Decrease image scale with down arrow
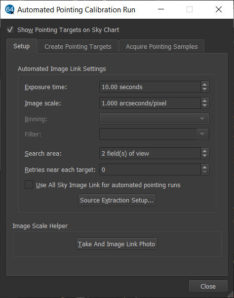Image resolution: width=234 pixels, height=298 pixels. click(x=205, y=105)
